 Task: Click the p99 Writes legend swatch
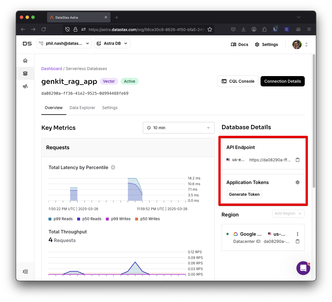pos(107,219)
